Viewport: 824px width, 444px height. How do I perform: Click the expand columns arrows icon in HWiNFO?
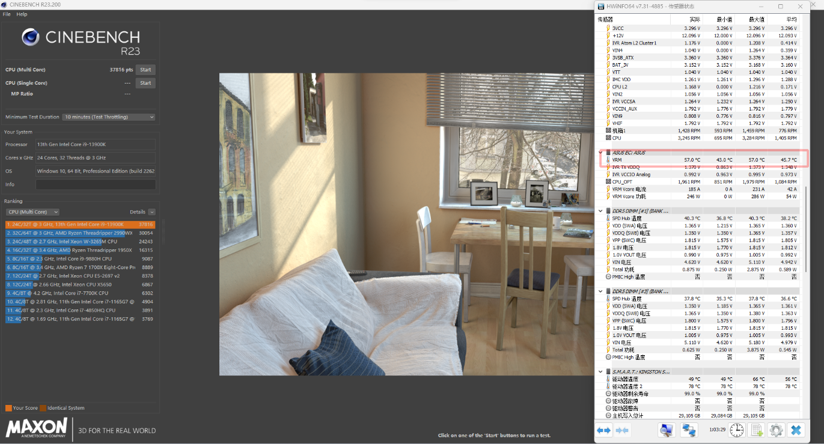click(604, 430)
